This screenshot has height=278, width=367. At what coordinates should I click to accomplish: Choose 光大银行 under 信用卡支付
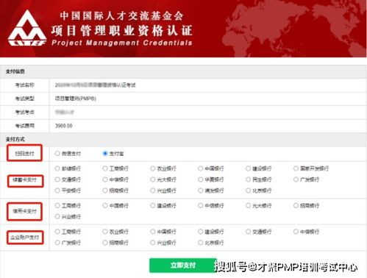pyautogui.click(x=248, y=205)
